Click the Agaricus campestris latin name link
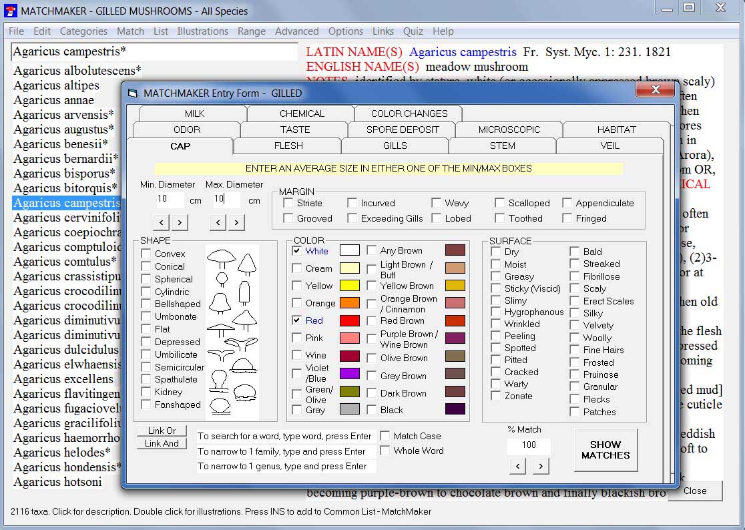The height and width of the screenshot is (530, 745). tap(463, 52)
